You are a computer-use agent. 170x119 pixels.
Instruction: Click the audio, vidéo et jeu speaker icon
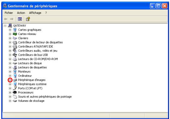(x=15, y=51)
